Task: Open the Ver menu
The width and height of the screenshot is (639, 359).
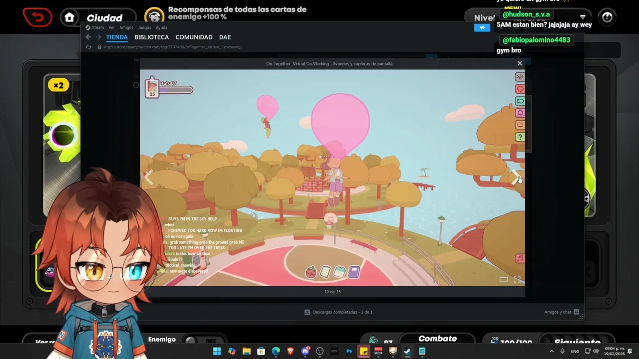Action: point(112,27)
